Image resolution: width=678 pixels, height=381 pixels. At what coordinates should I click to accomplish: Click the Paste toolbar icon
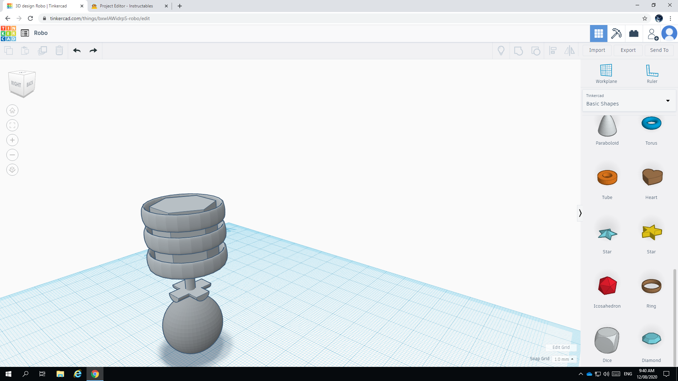[25, 50]
